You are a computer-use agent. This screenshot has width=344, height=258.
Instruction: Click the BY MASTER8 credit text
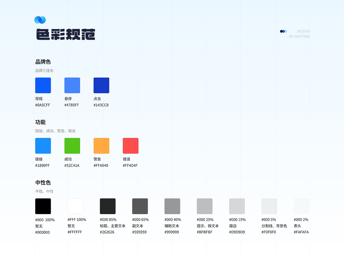(299, 37)
